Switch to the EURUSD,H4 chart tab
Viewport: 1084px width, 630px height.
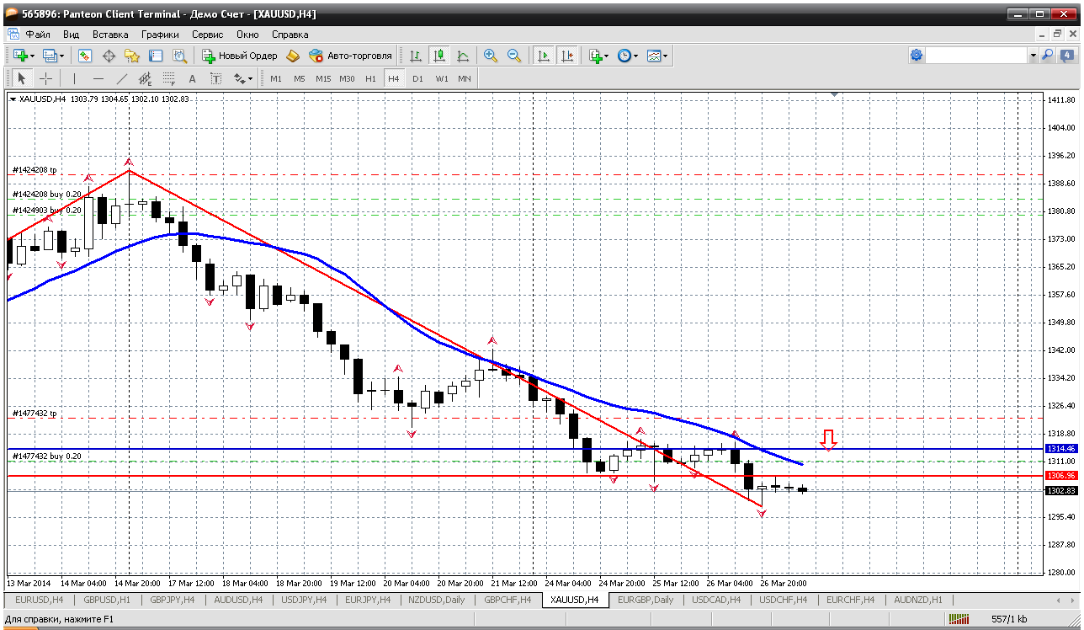pyautogui.click(x=40, y=600)
